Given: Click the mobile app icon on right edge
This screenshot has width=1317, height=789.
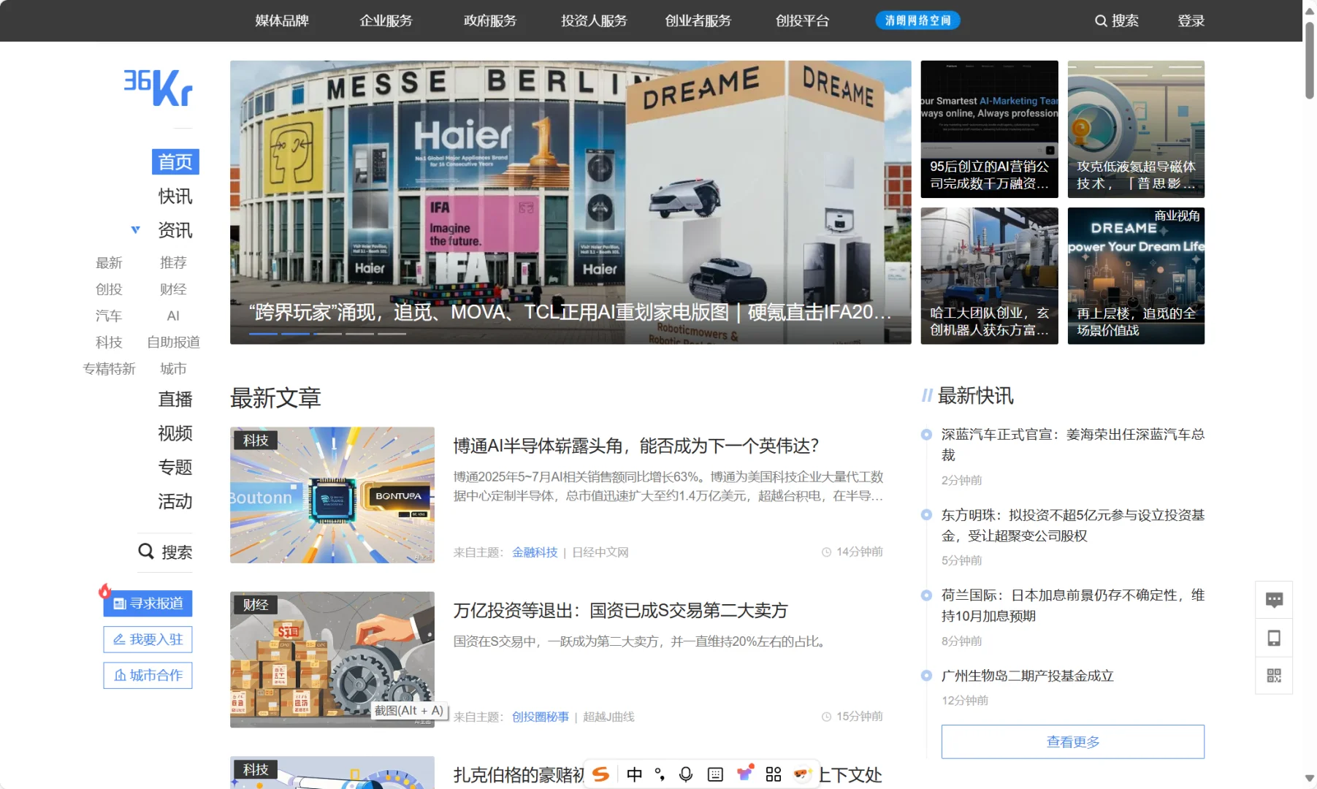Looking at the screenshot, I should click(x=1274, y=638).
